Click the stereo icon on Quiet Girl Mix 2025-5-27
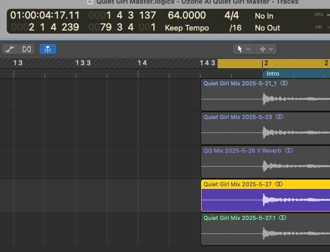 (279, 184)
